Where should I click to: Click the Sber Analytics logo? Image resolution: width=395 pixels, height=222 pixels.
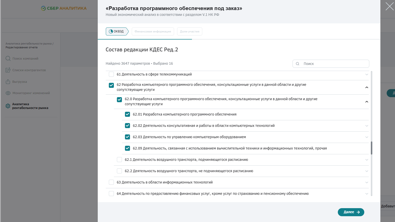pyautogui.click(x=64, y=8)
